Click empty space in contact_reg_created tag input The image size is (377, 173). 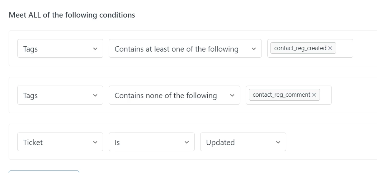(x=344, y=48)
